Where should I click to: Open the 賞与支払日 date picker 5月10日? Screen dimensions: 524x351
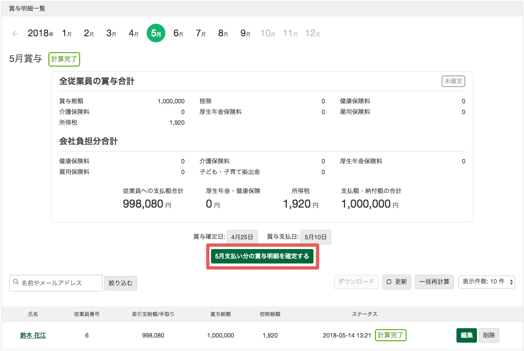(316, 237)
